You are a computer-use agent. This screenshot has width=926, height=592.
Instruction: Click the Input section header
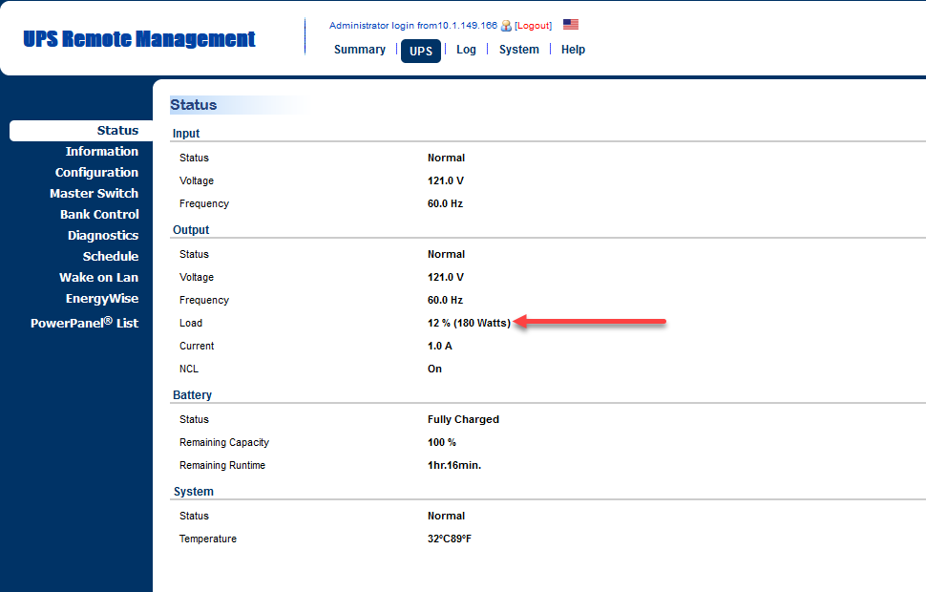click(186, 134)
